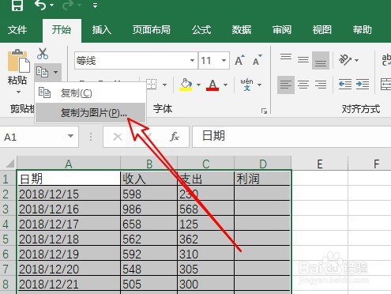This screenshot has height=294, width=391.
Task: Expand the Font Color dropdown arrow
Action: (225, 85)
